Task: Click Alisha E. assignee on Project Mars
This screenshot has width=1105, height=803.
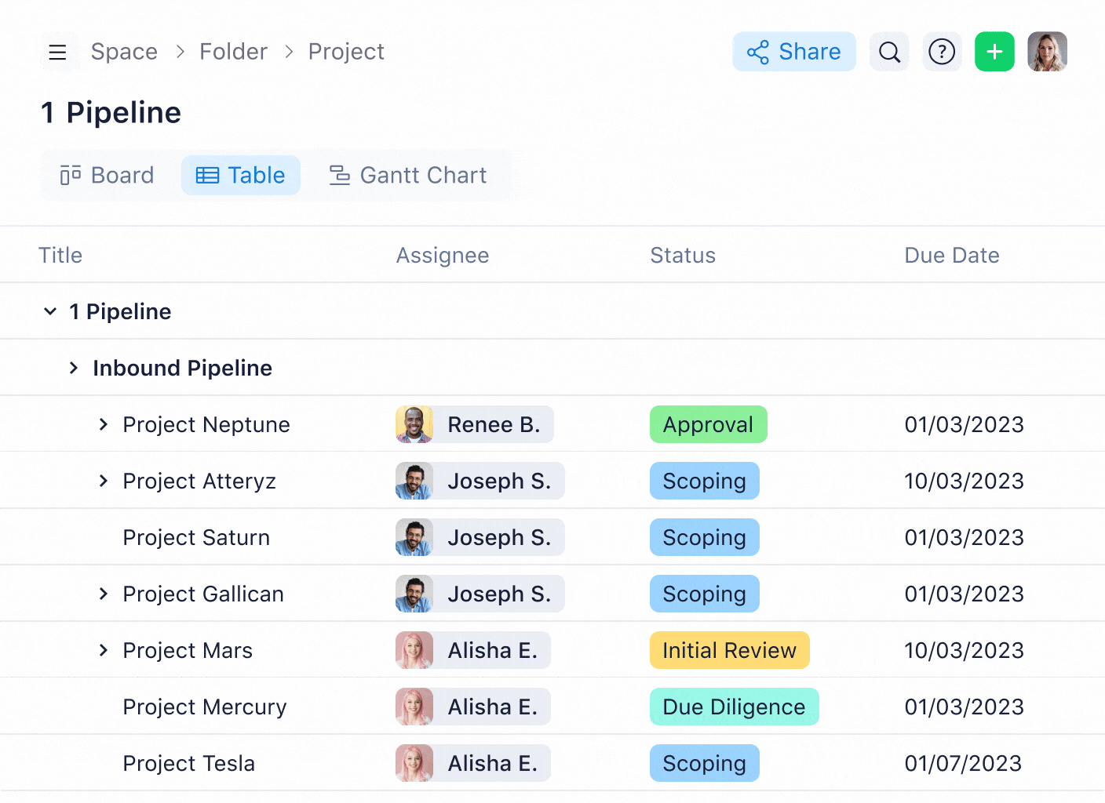Action: pyautogui.click(x=473, y=650)
